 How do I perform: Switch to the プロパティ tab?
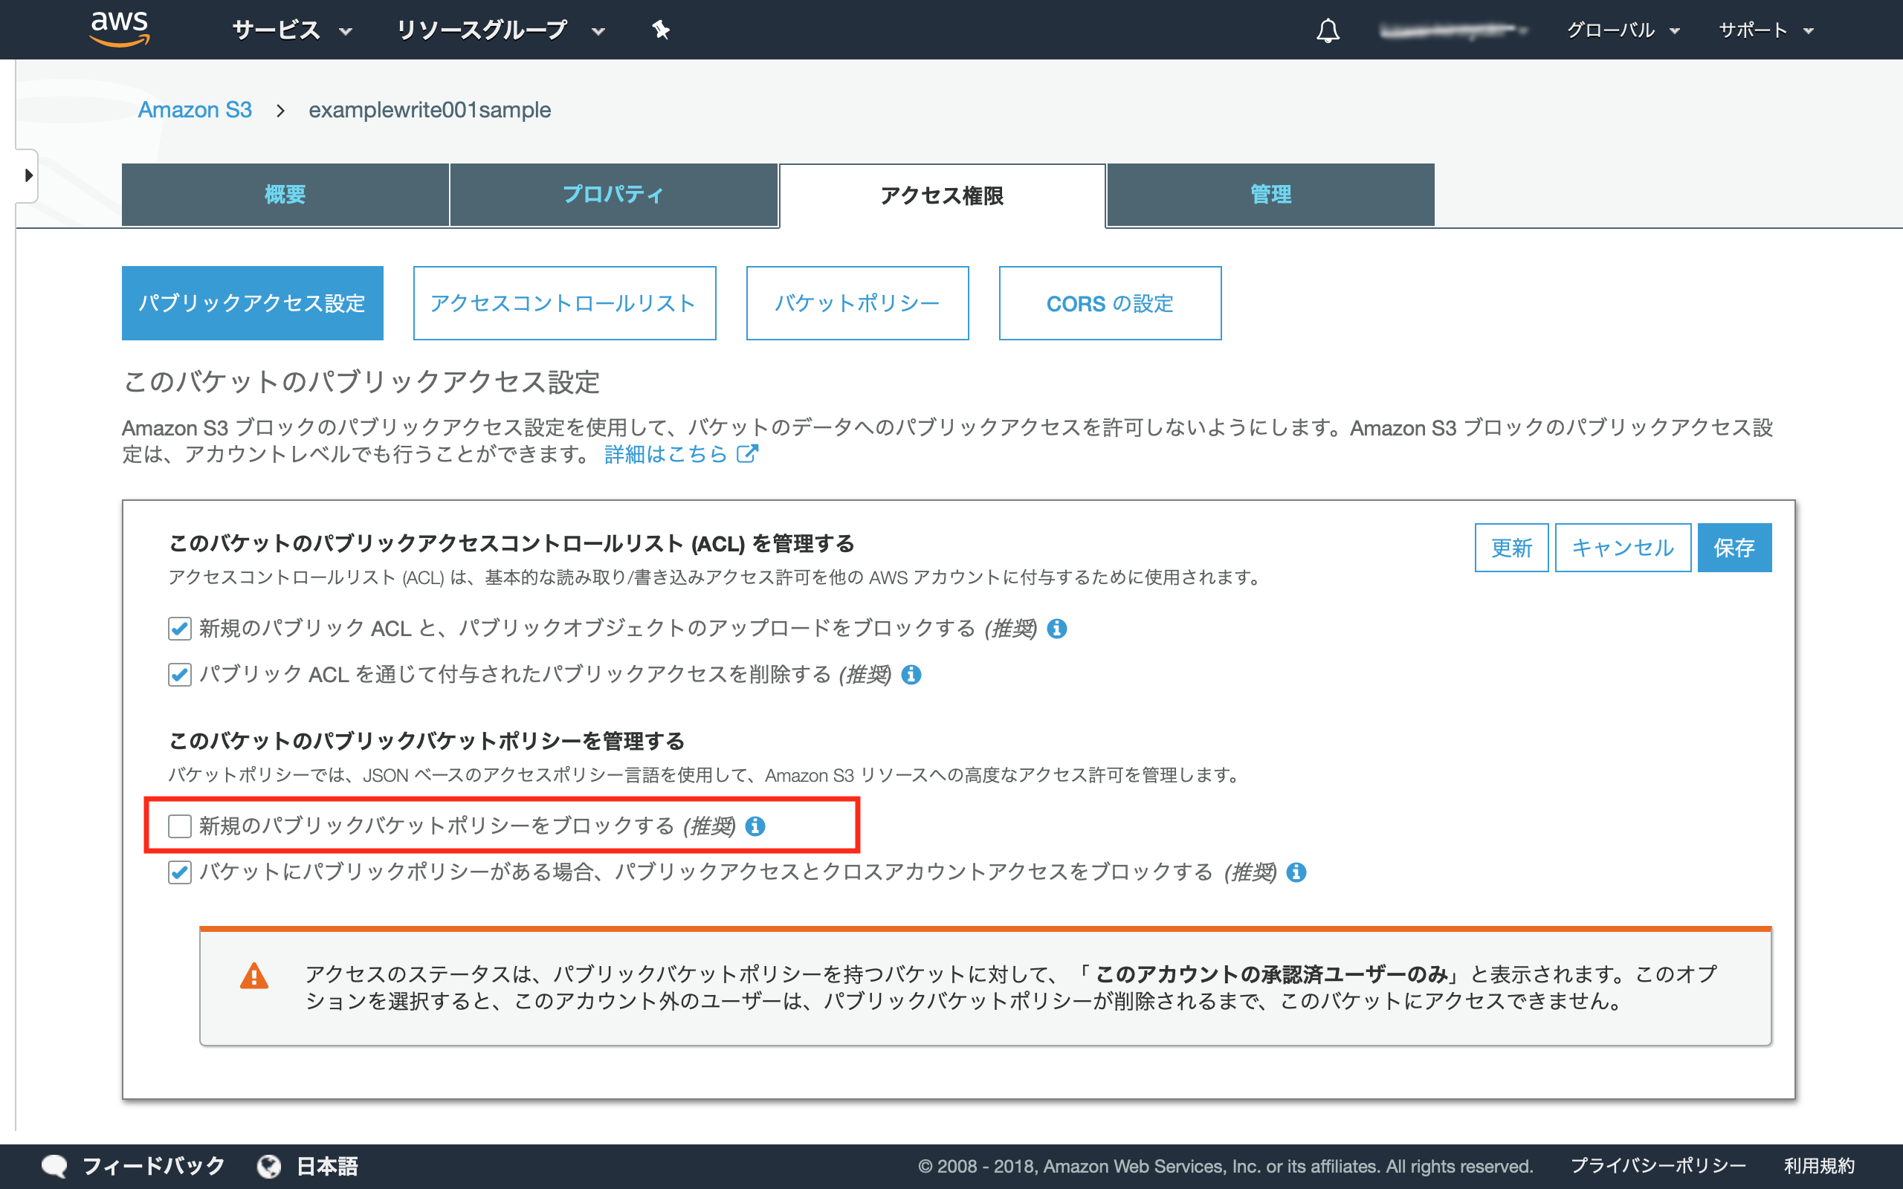(x=613, y=195)
